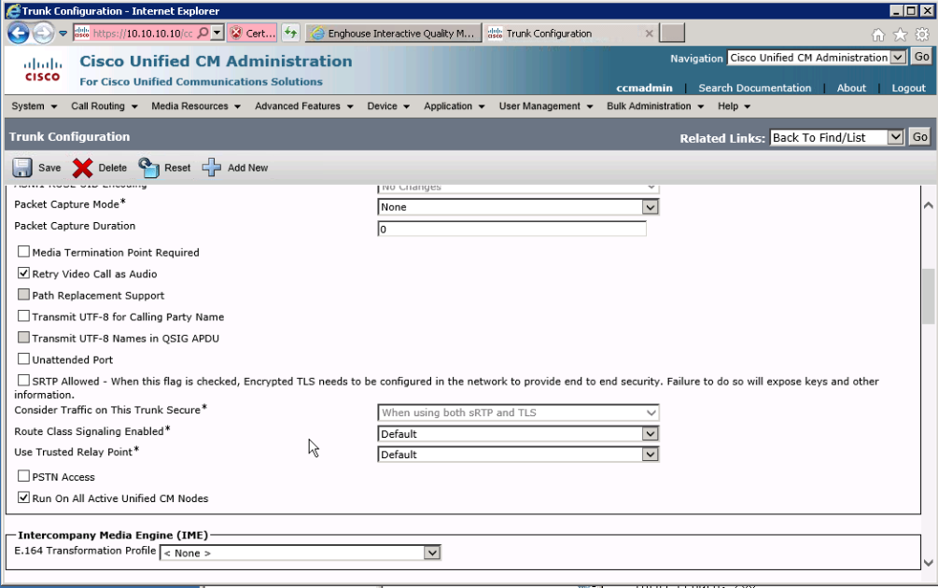Click the browser Forward arrow button

(x=43, y=33)
